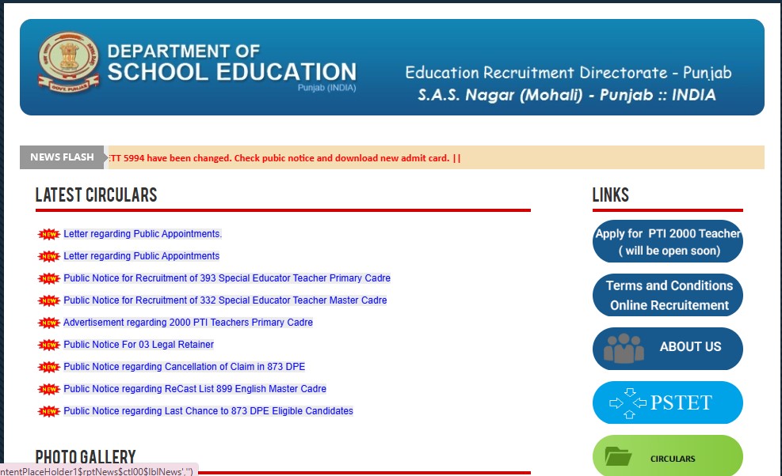Click the scrolling news flash text about TT 5994

click(284, 158)
